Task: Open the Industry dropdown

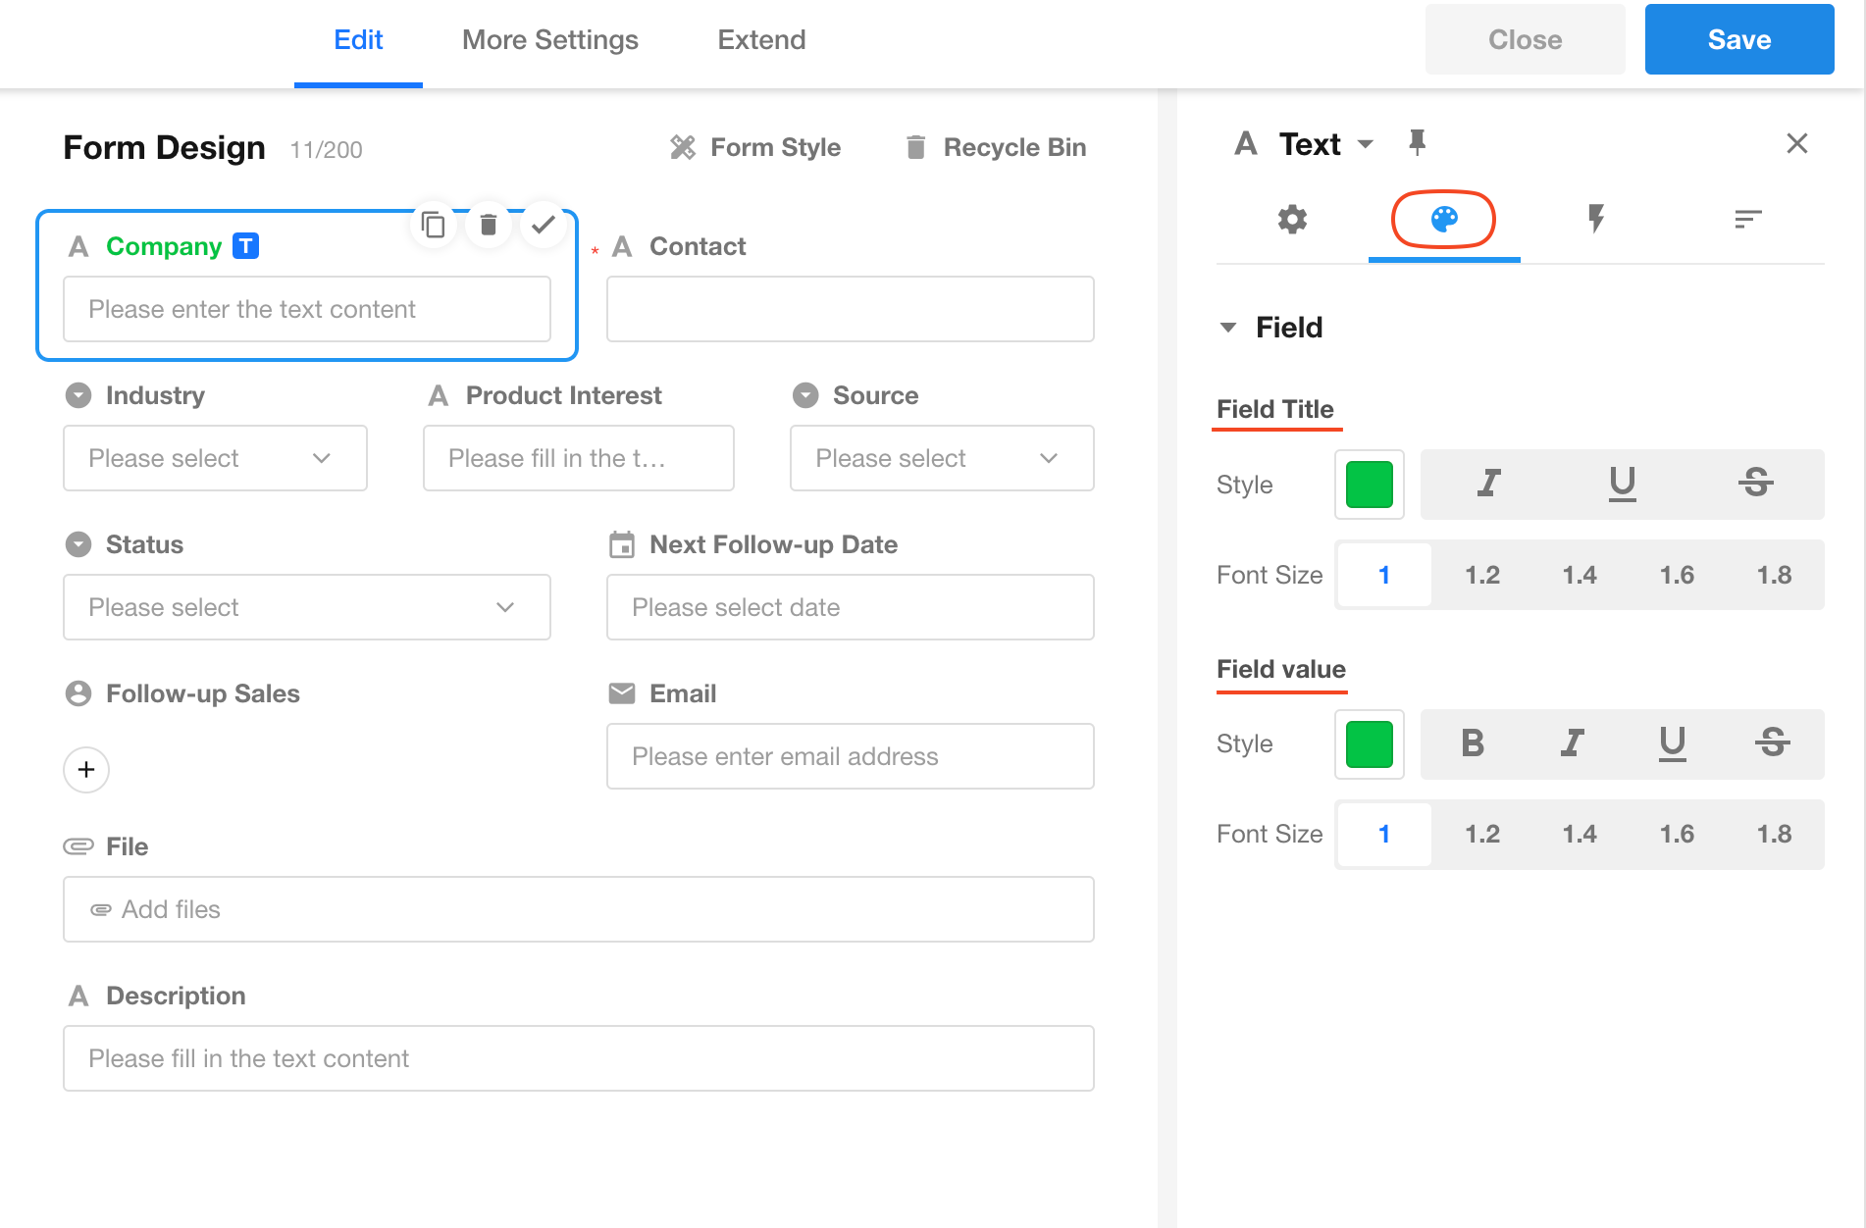Action: click(x=215, y=458)
